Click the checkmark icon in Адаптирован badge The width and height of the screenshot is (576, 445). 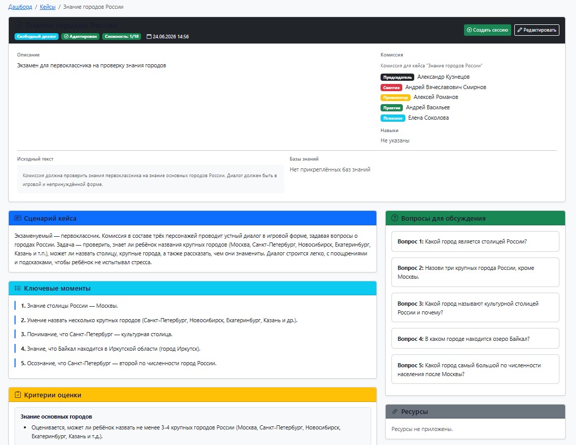point(66,36)
